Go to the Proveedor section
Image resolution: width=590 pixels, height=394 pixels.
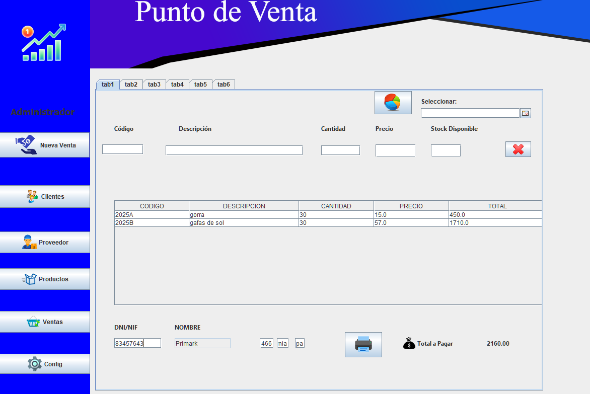pos(45,242)
